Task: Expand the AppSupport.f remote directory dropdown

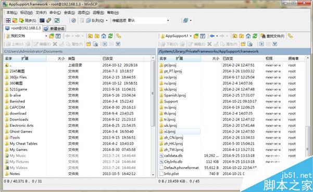Action: (191, 36)
